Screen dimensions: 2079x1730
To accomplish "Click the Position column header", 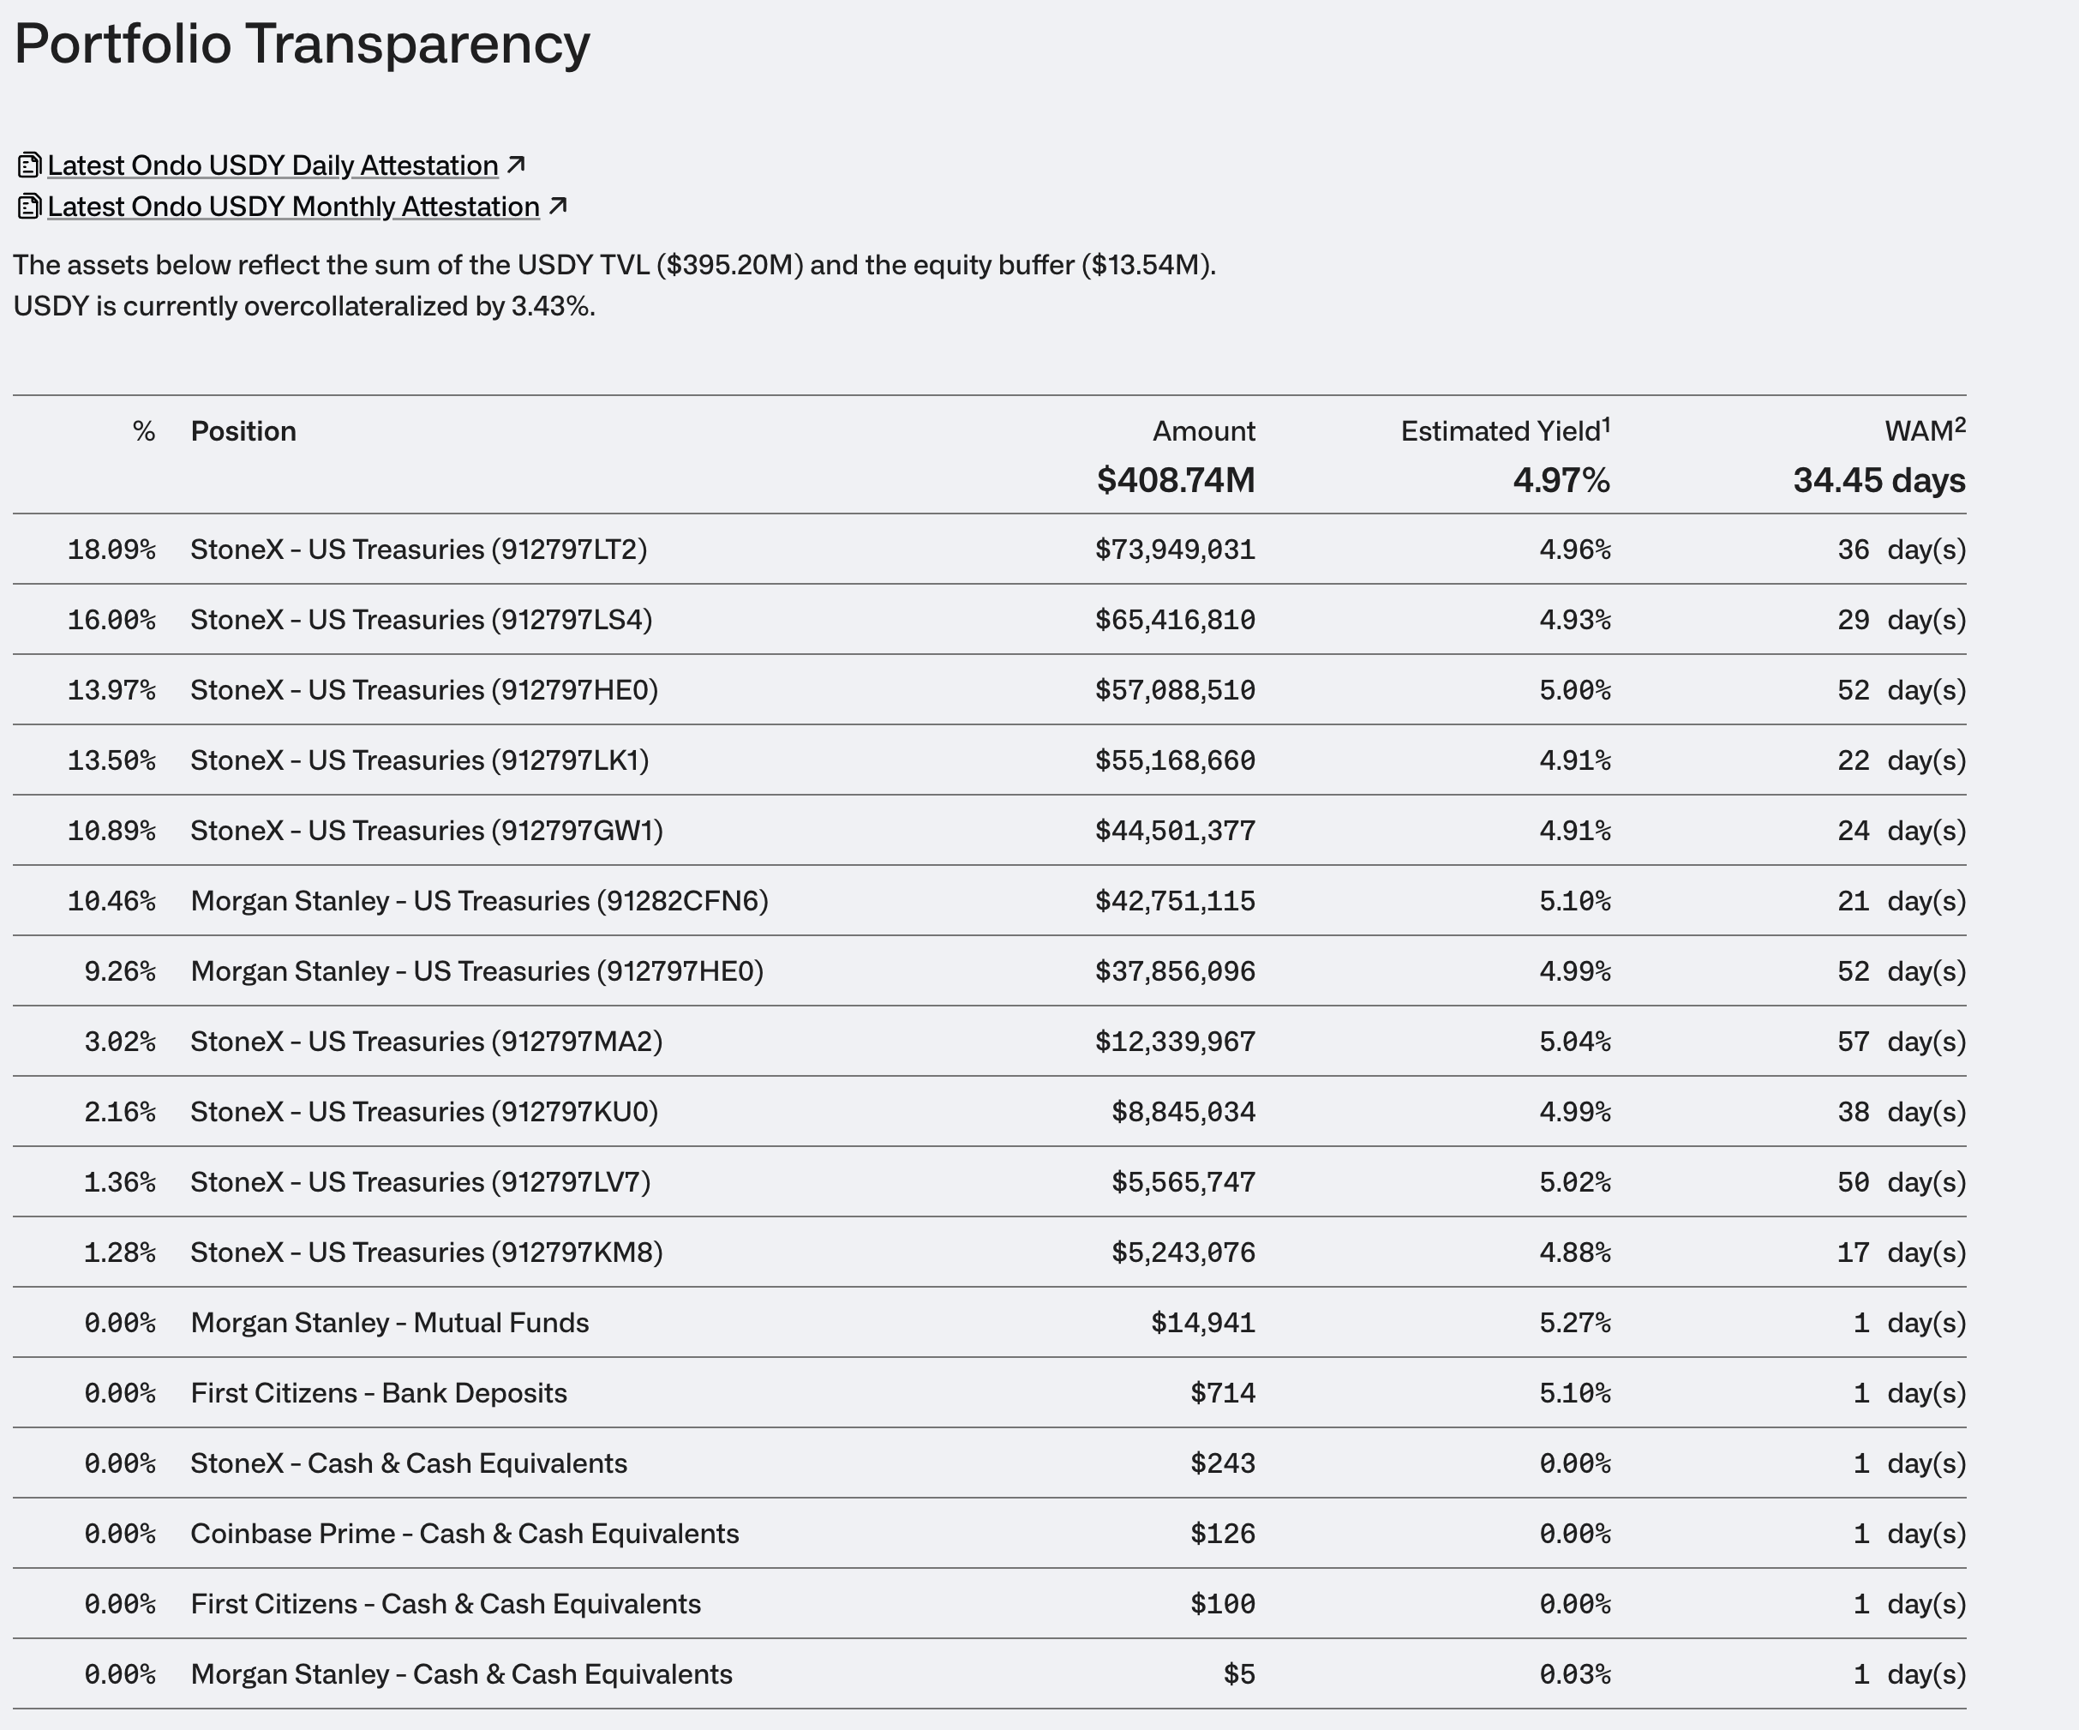I will click(243, 432).
